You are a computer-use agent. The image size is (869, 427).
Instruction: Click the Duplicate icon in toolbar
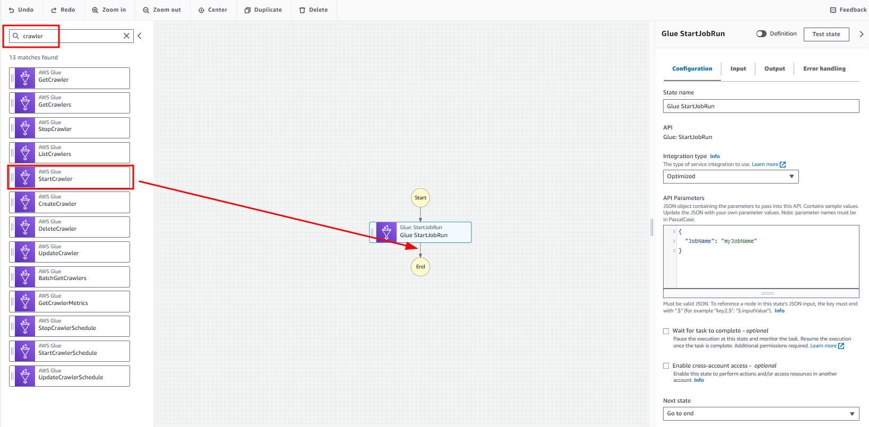247,10
